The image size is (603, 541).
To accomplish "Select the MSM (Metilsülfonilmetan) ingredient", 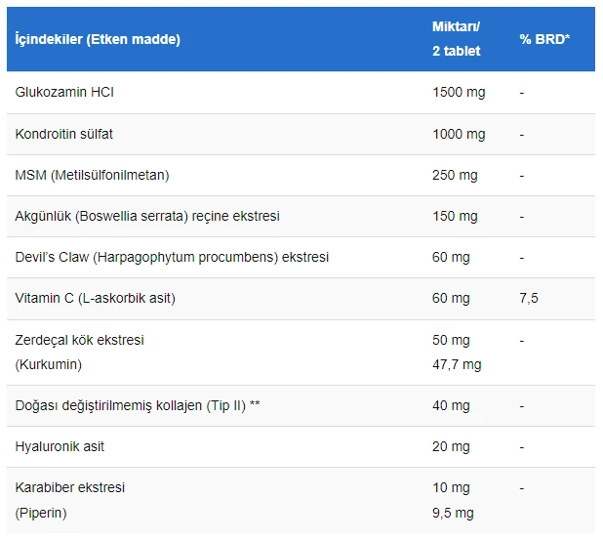I will (93, 175).
